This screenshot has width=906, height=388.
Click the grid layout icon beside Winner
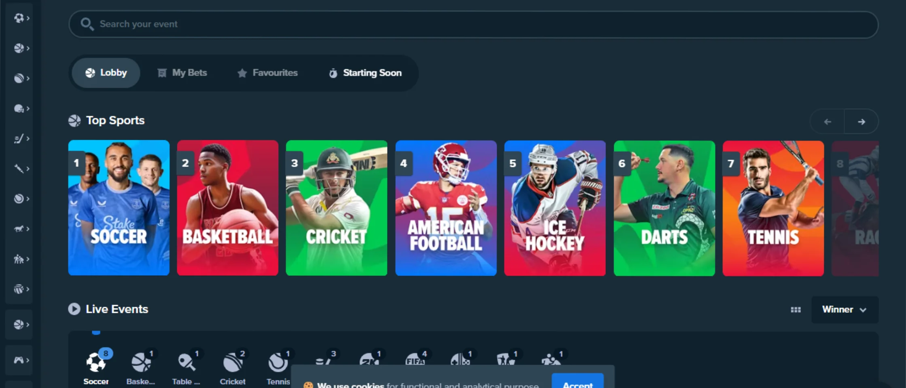796,310
